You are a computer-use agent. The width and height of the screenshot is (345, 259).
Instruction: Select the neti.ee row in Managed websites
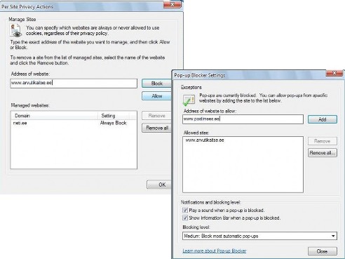click(74, 123)
